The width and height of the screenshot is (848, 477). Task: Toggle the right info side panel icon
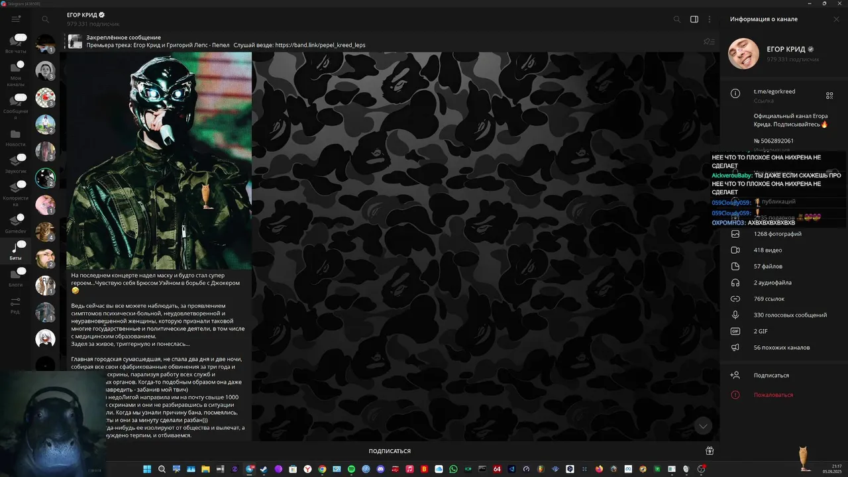click(694, 19)
